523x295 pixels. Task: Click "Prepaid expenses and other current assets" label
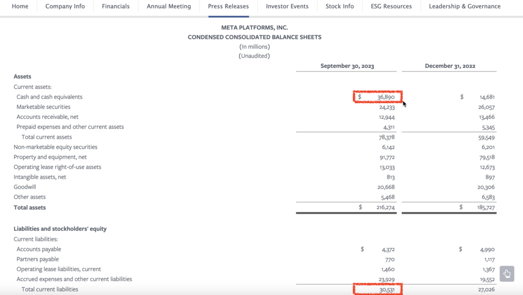[70, 127]
